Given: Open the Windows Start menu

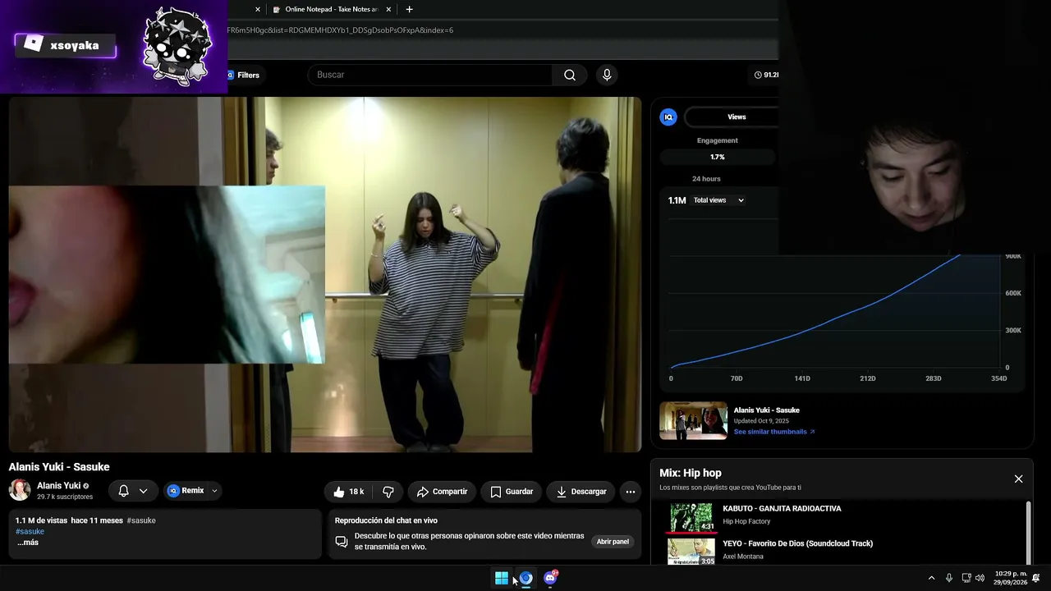Looking at the screenshot, I should pyautogui.click(x=502, y=578).
